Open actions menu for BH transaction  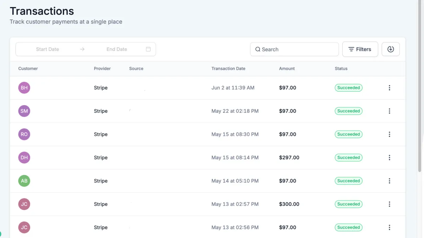[x=389, y=88]
